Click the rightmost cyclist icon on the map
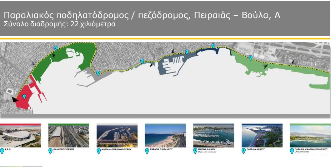The width and height of the screenshot is (331, 167). (x=293, y=63)
